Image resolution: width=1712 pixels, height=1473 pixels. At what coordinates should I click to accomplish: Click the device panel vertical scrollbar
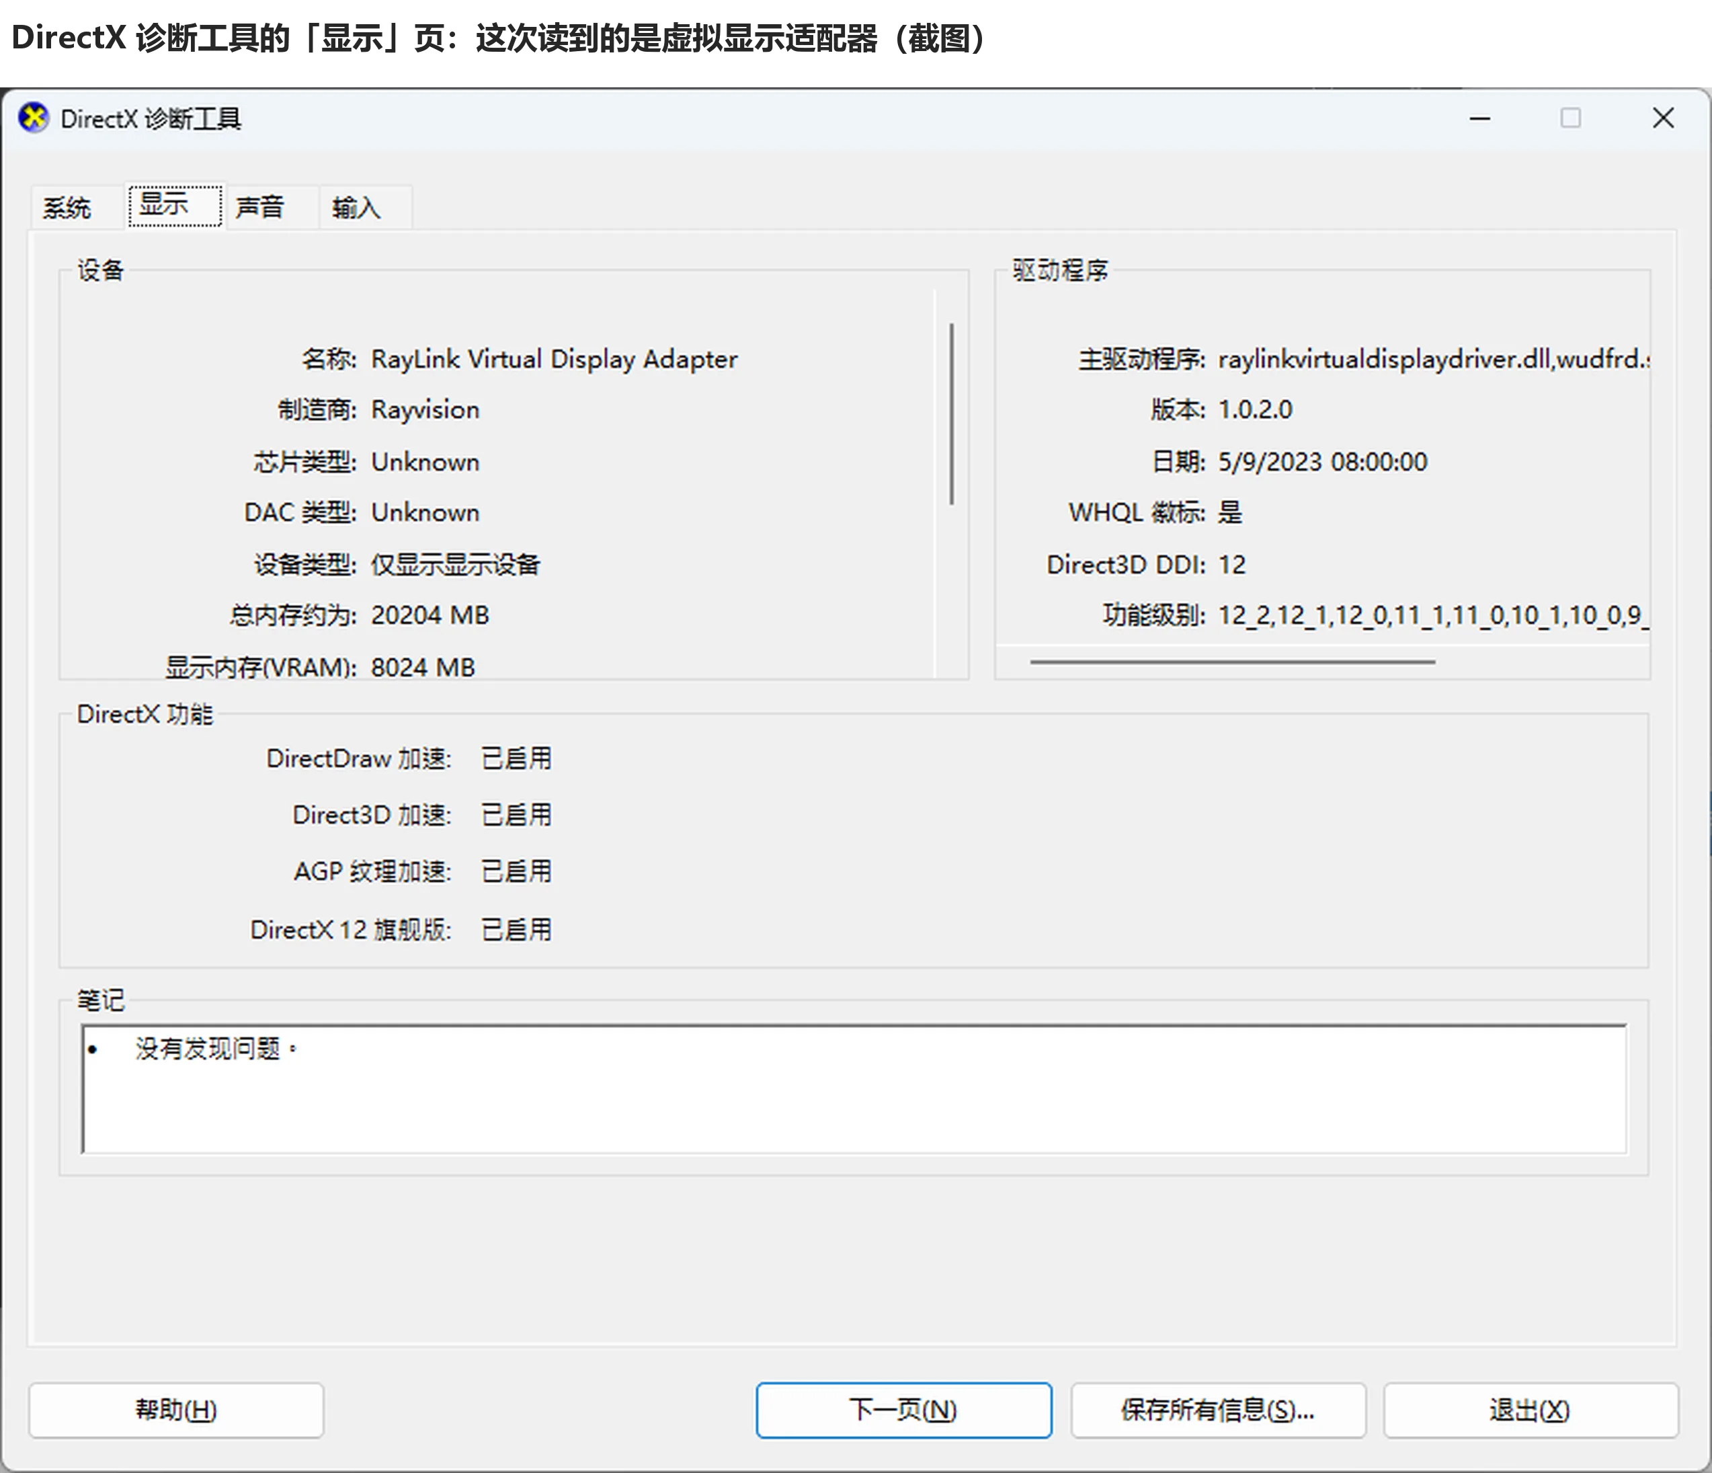pyautogui.click(x=952, y=413)
